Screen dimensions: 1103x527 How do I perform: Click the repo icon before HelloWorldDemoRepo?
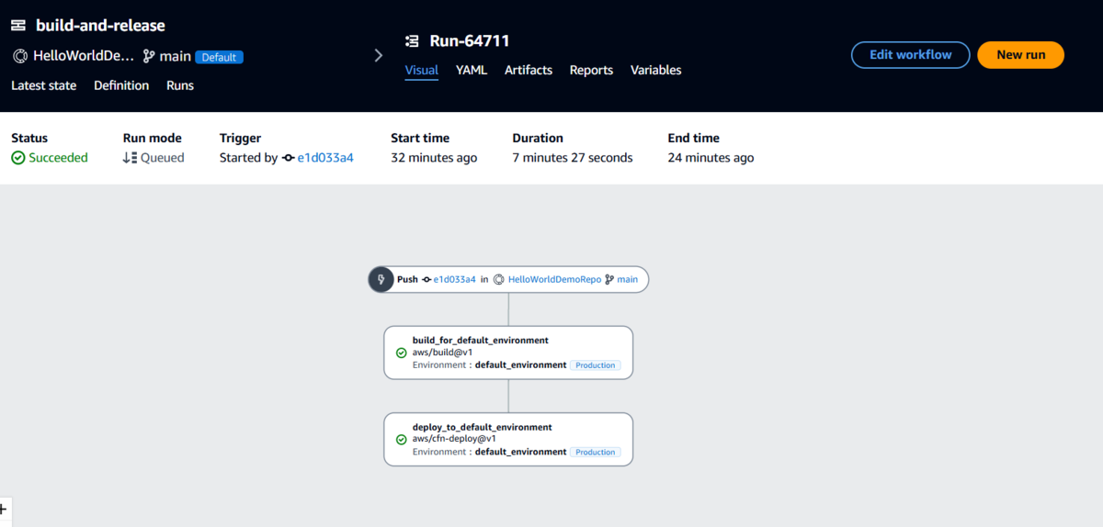pos(498,279)
